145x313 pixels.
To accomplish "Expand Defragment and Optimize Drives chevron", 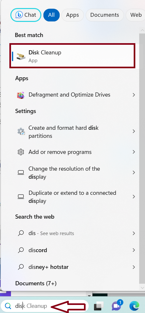I will coord(134,95).
